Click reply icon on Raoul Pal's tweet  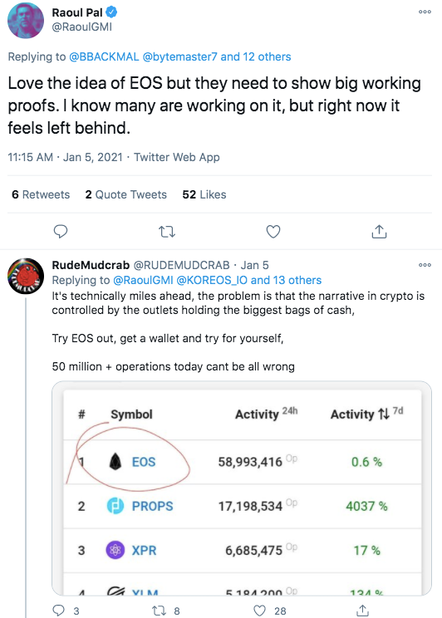[x=61, y=232]
